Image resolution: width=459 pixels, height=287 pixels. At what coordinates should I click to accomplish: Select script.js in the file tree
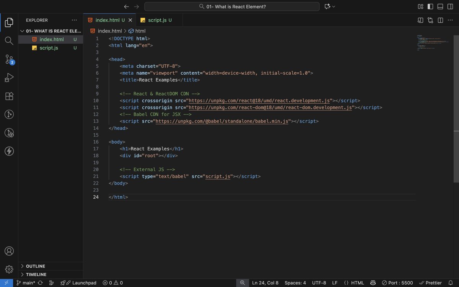tap(50, 48)
